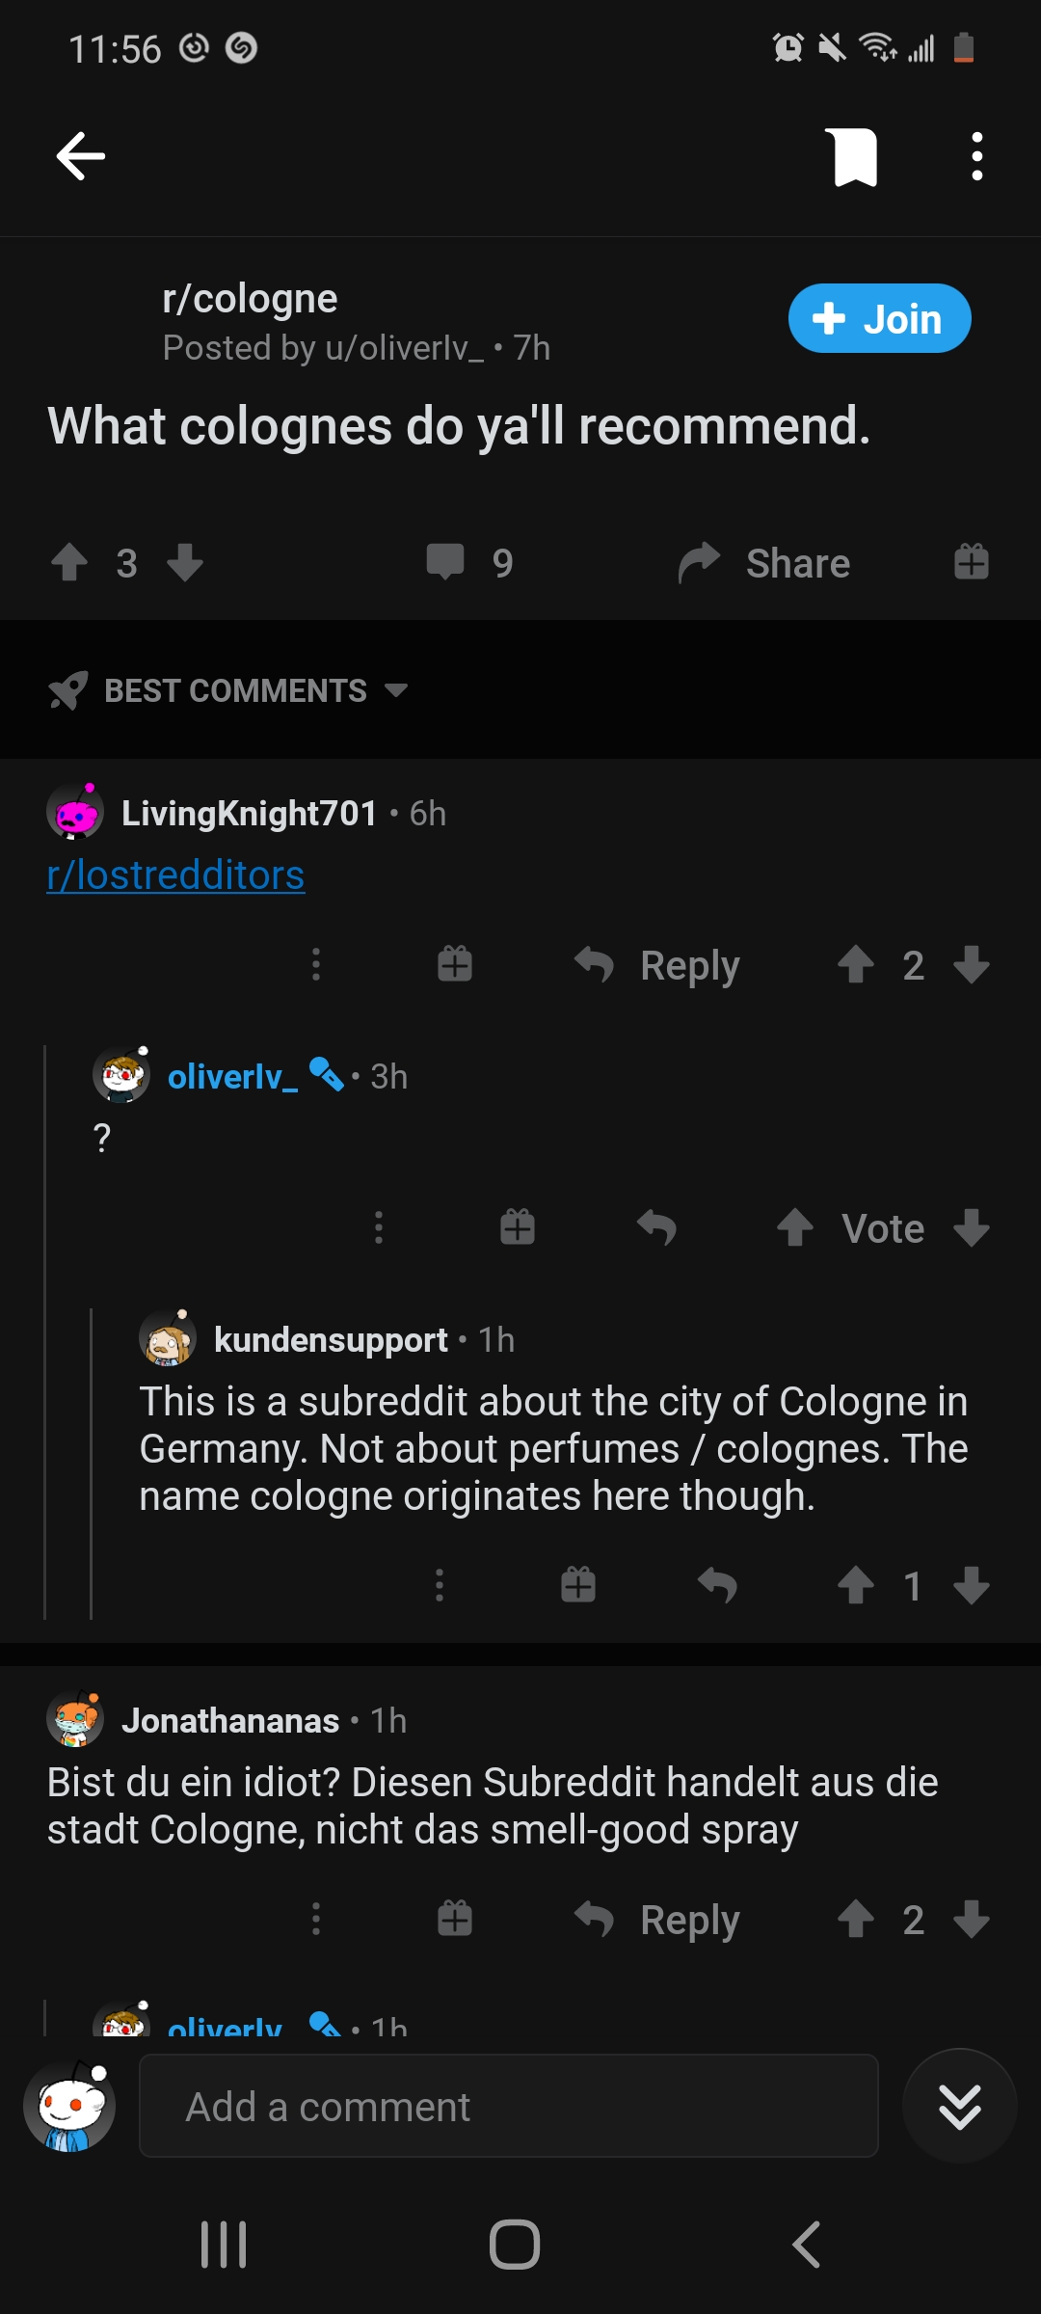Open LivingKnight701's comment options menu
The width and height of the screenshot is (1041, 2314).
click(x=316, y=963)
